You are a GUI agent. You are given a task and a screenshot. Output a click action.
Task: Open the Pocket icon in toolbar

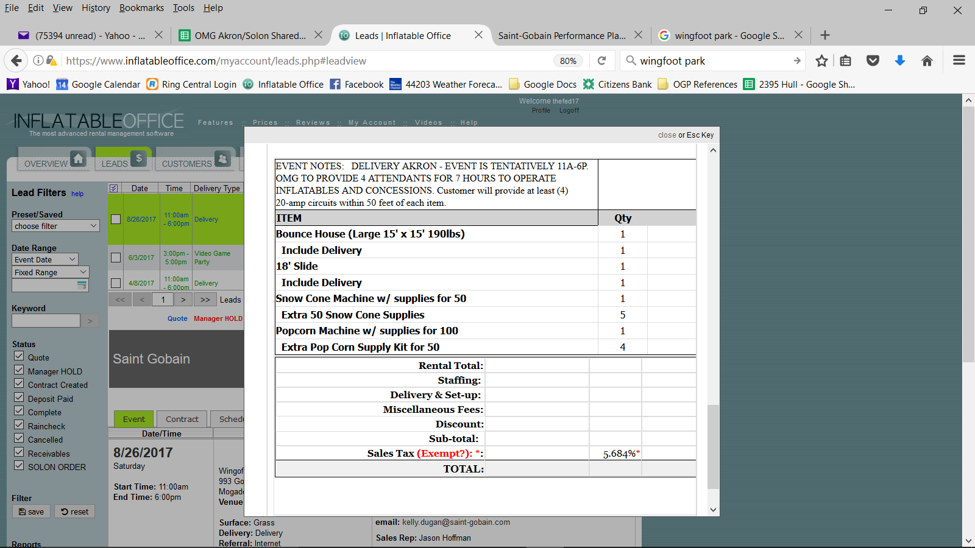(x=873, y=61)
